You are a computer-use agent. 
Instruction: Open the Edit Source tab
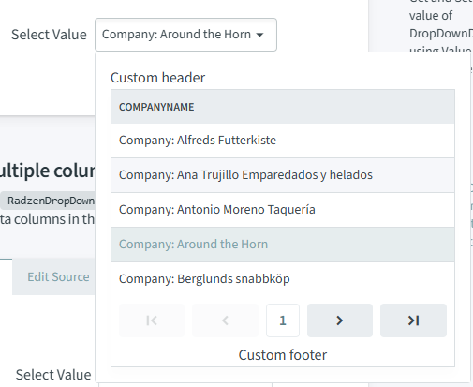point(53,276)
